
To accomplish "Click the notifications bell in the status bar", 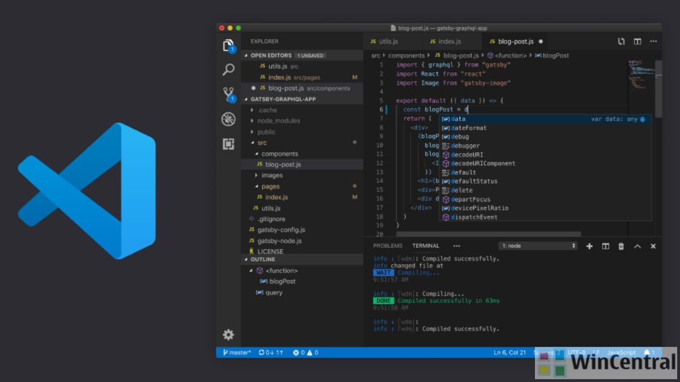I will coord(648,352).
